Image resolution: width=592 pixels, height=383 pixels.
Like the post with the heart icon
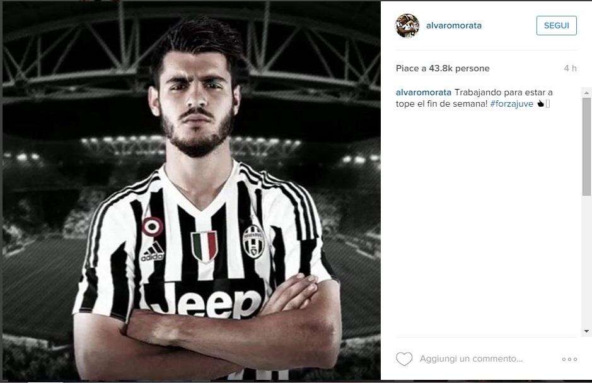[404, 359]
